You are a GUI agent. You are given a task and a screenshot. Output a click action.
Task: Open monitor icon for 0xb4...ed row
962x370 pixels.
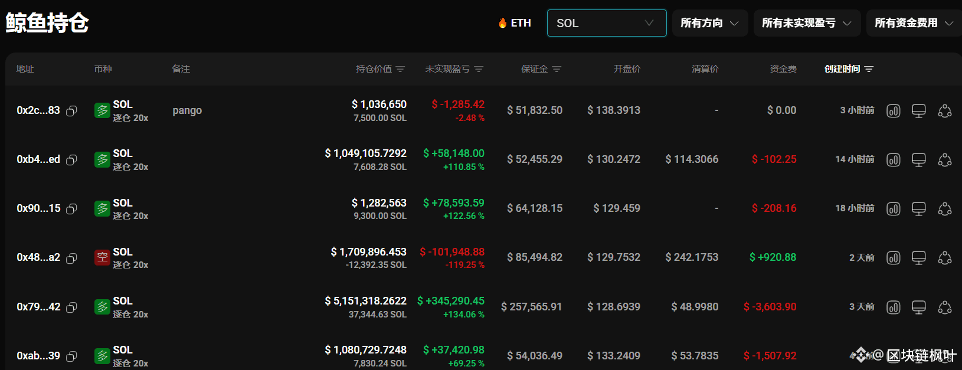point(918,160)
